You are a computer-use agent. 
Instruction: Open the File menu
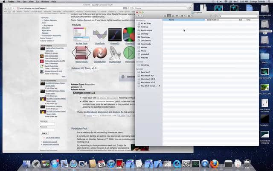tap(18, 2)
